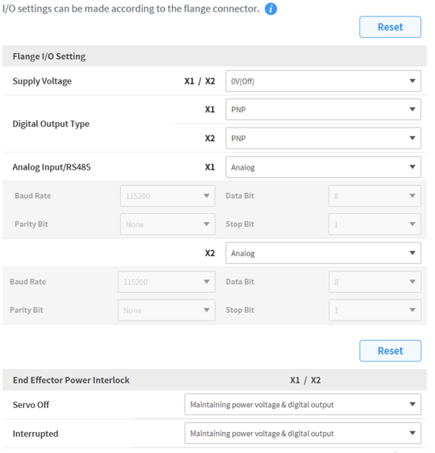This screenshot has width=435, height=453.
Task: Change X2 Analog Input/RS485 mode dropdown
Action: 323,253
